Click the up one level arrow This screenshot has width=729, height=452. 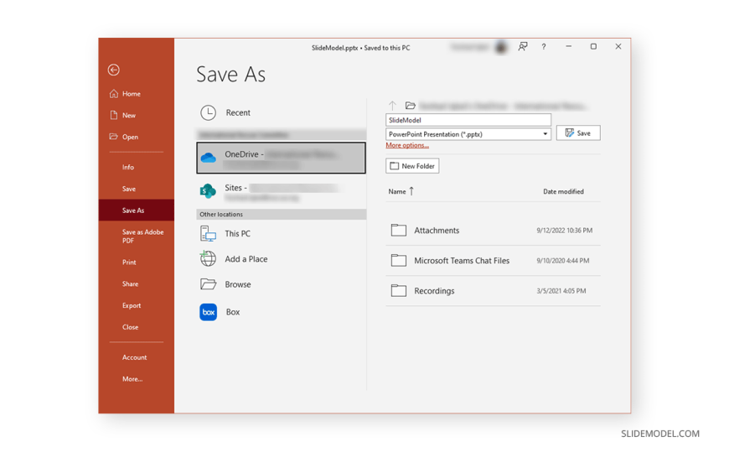coord(392,106)
